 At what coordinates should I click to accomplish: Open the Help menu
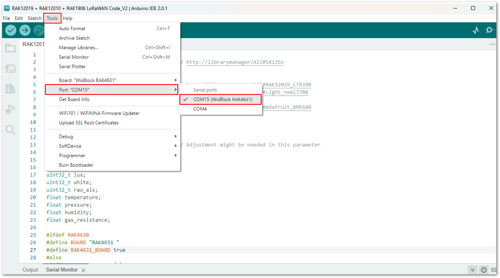[x=67, y=18]
